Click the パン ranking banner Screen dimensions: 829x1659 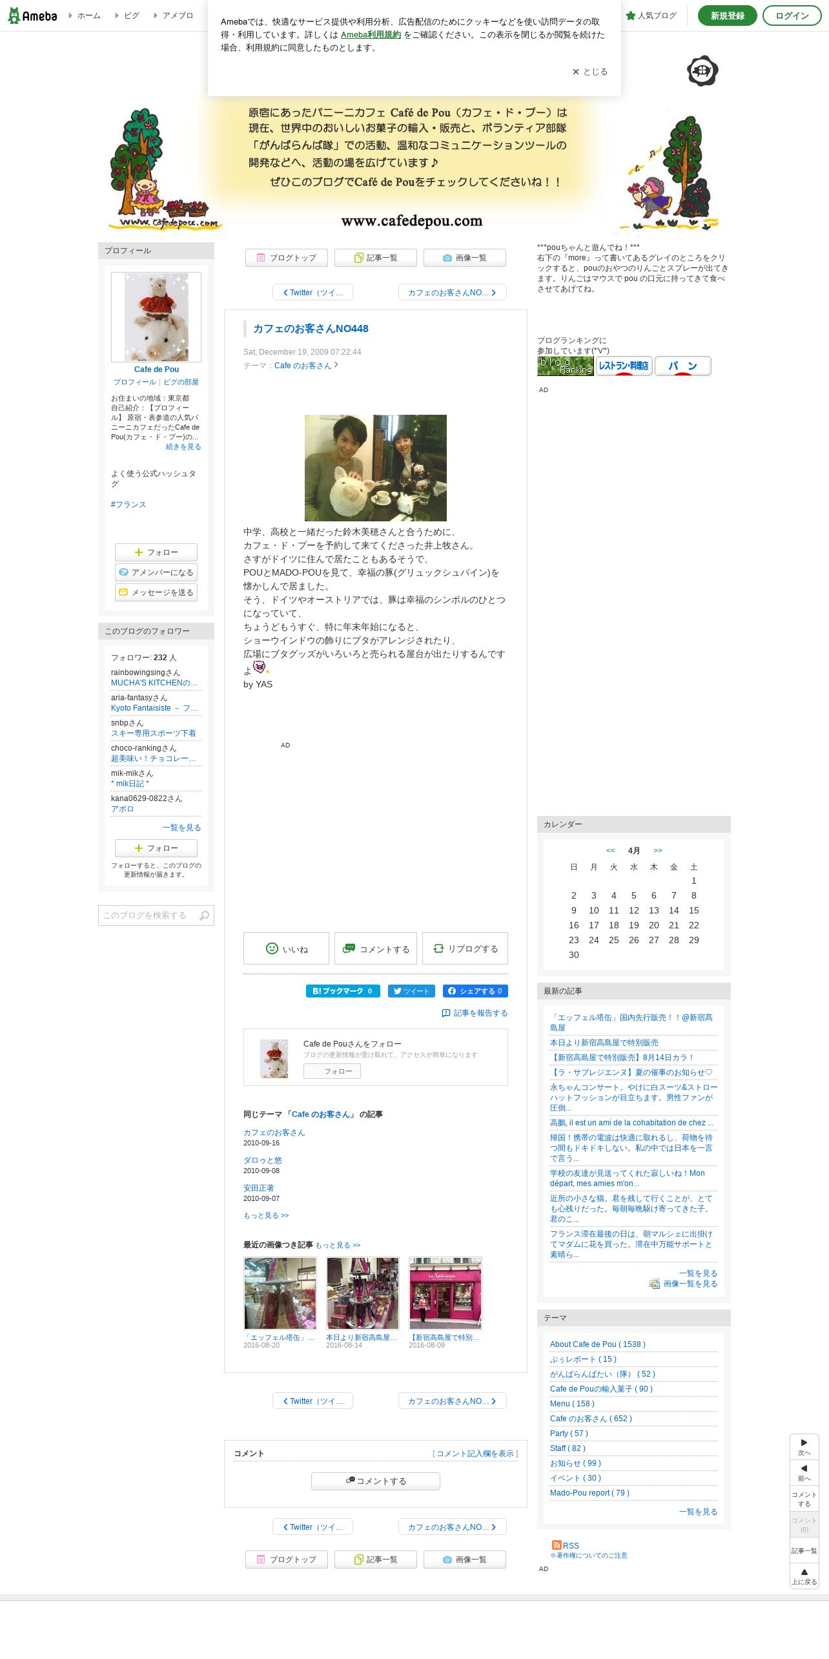coord(683,366)
